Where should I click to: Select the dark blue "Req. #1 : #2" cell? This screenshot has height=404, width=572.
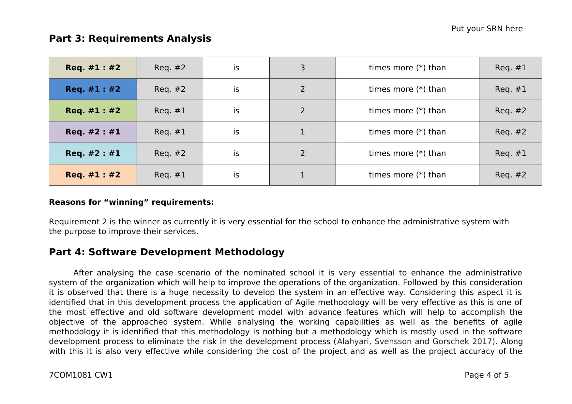(93, 89)
